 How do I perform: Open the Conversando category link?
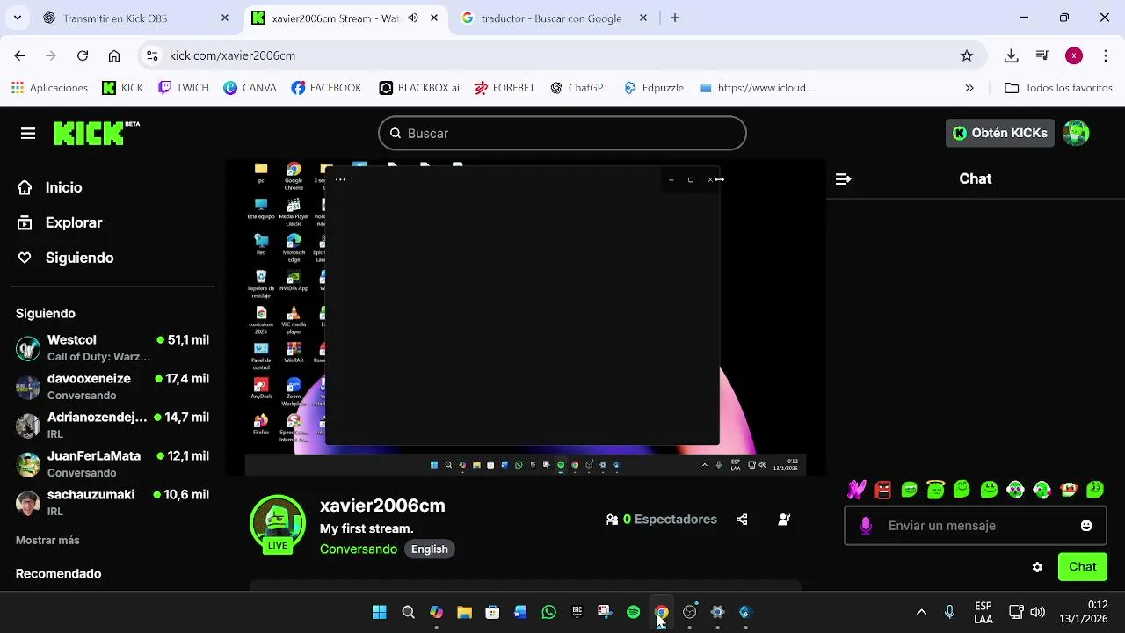click(359, 549)
